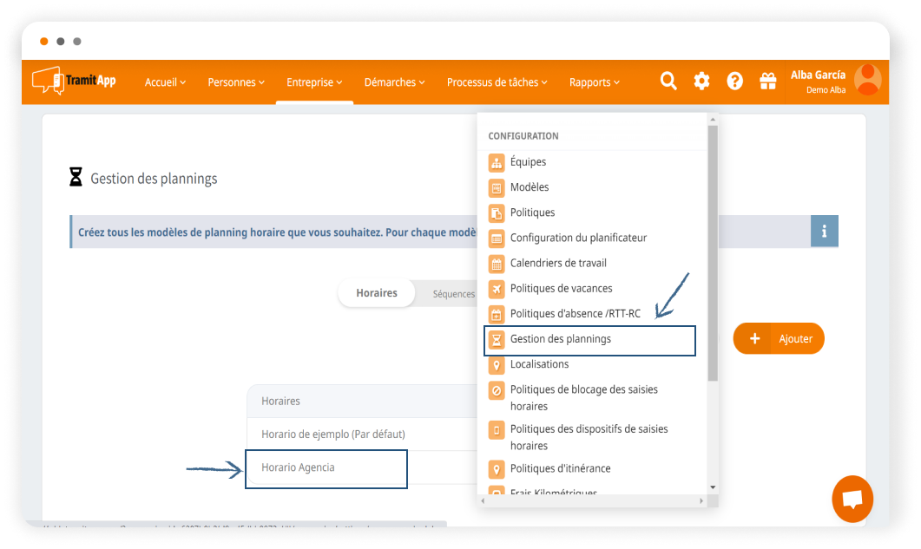The image size is (921, 549).
Task: Click the Ajouter button
Action: point(779,339)
